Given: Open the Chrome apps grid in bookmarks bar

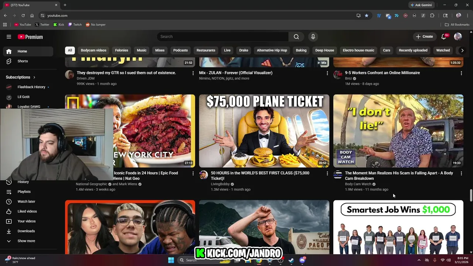Looking at the screenshot, I should (x=5, y=25).
